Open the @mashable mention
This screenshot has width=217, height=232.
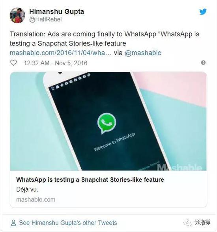(143, 53)
